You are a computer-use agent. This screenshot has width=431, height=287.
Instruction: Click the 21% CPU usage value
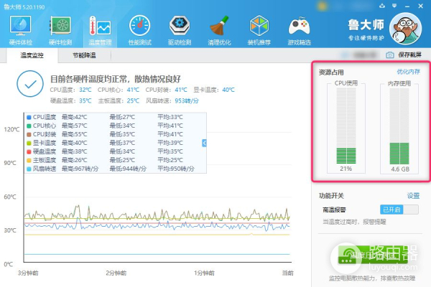pos(346,169)
